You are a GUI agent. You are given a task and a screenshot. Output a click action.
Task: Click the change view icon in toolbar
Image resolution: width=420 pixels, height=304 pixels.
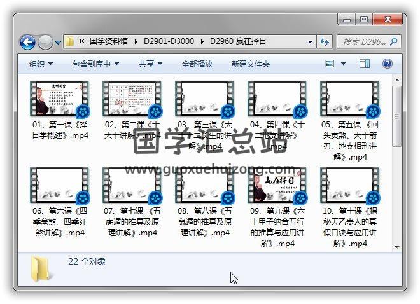coord(330,64)
